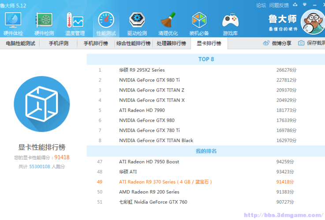Click score 93423分
The height and width of the screenshot is (220, 325).
[x=285, y=172]
